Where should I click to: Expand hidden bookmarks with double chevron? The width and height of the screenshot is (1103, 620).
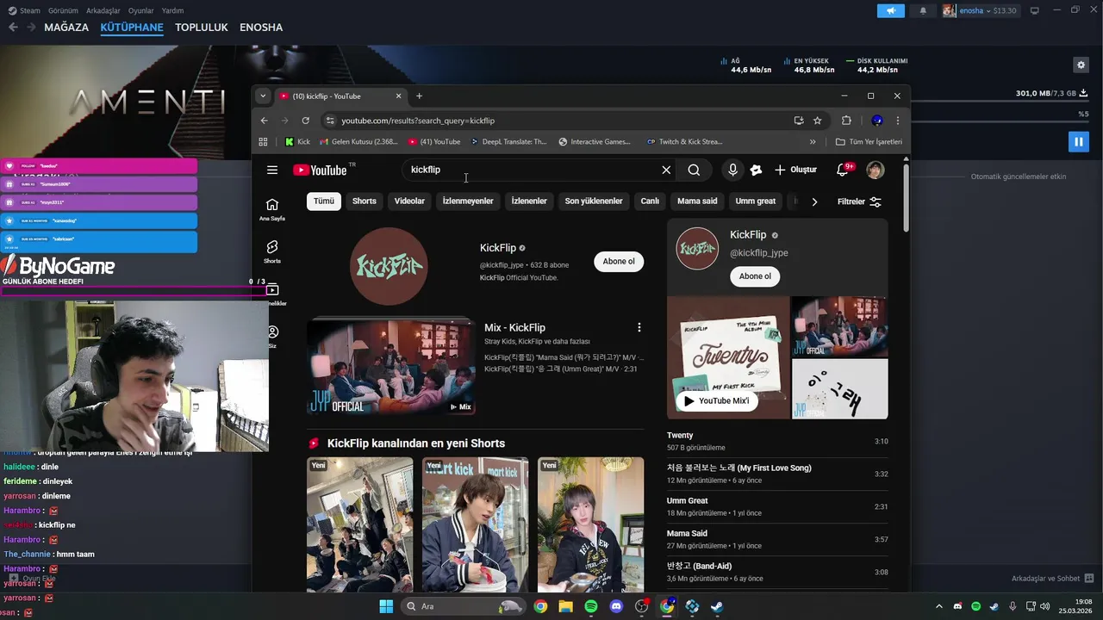813,142
